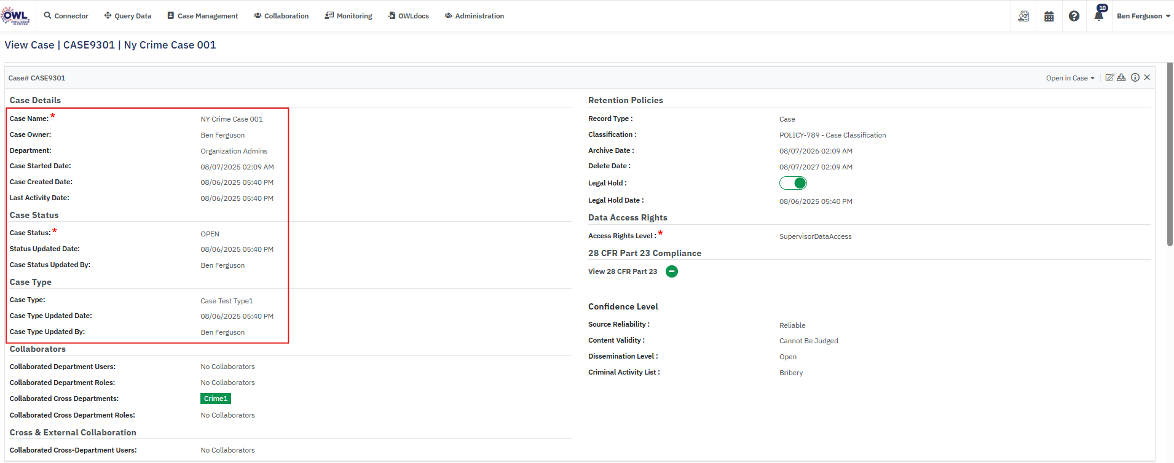Click the OWL Intelligence Platform logo
The image size is (1174, 463).
[15, 16]
